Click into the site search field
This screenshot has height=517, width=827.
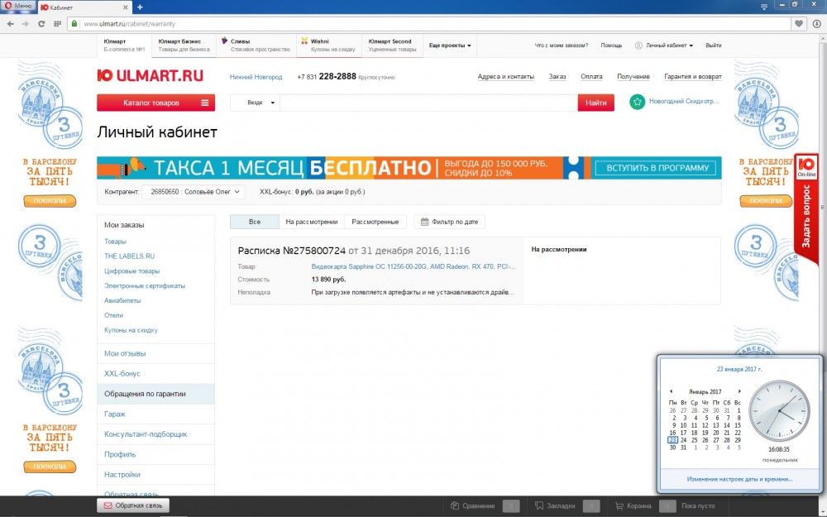(x=428, y=103)
